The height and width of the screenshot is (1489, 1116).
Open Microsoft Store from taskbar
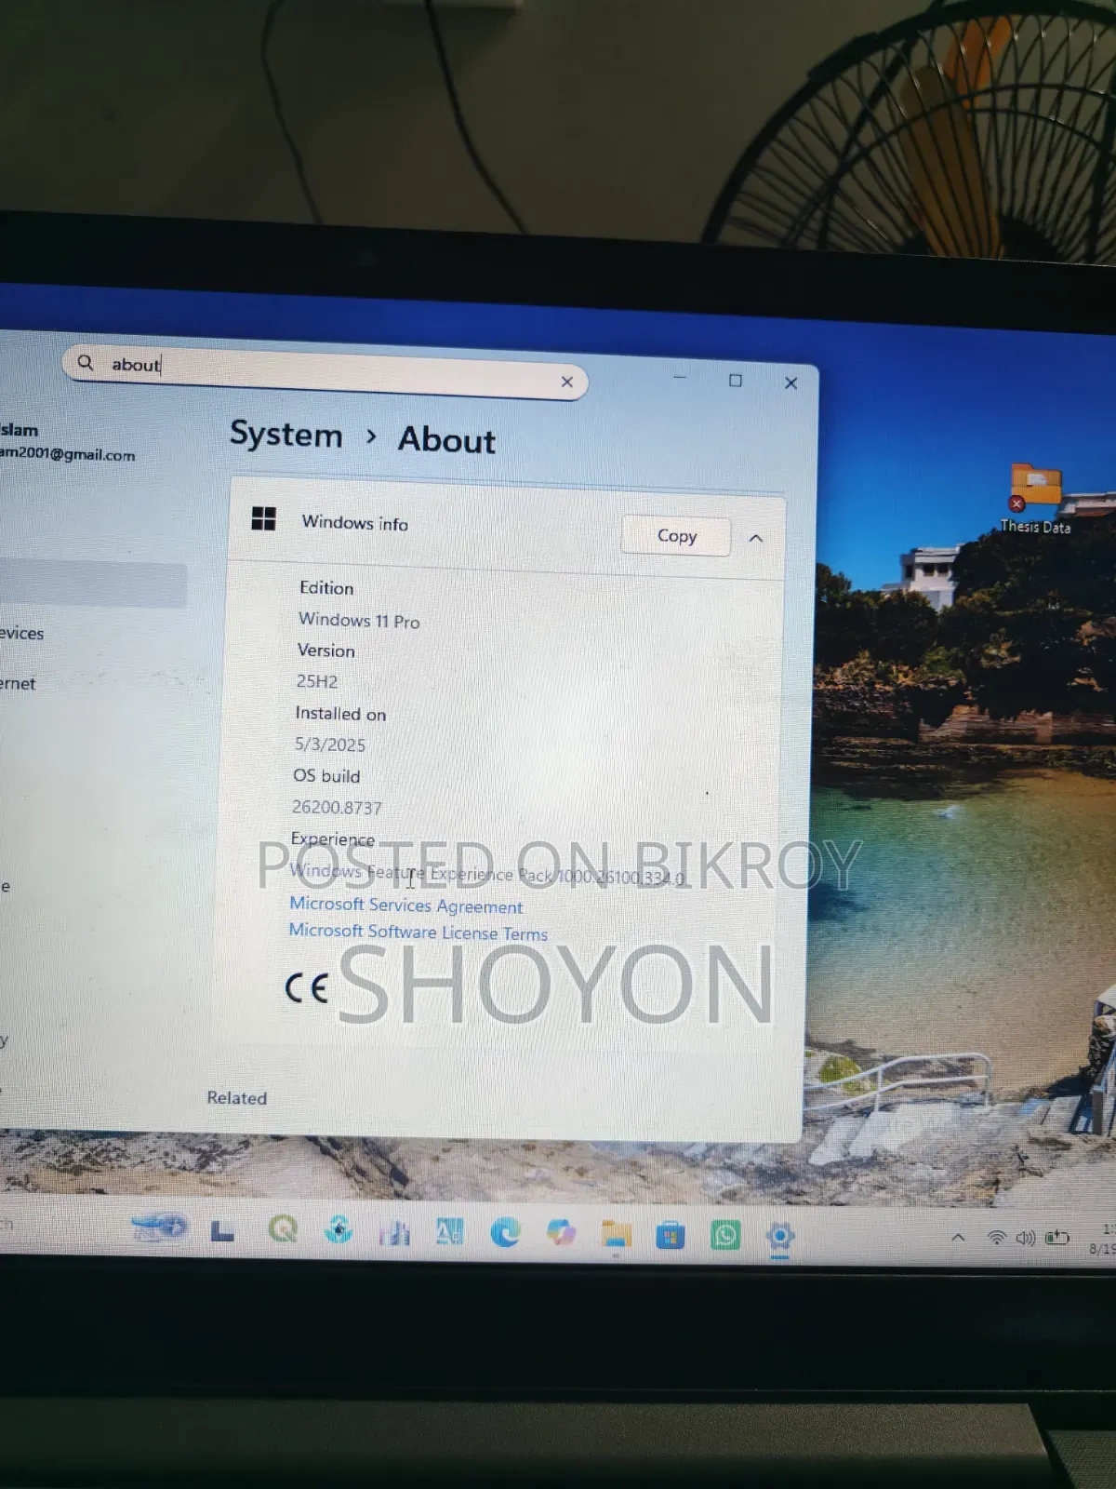pyautogui.click(x=671, y=1236)
